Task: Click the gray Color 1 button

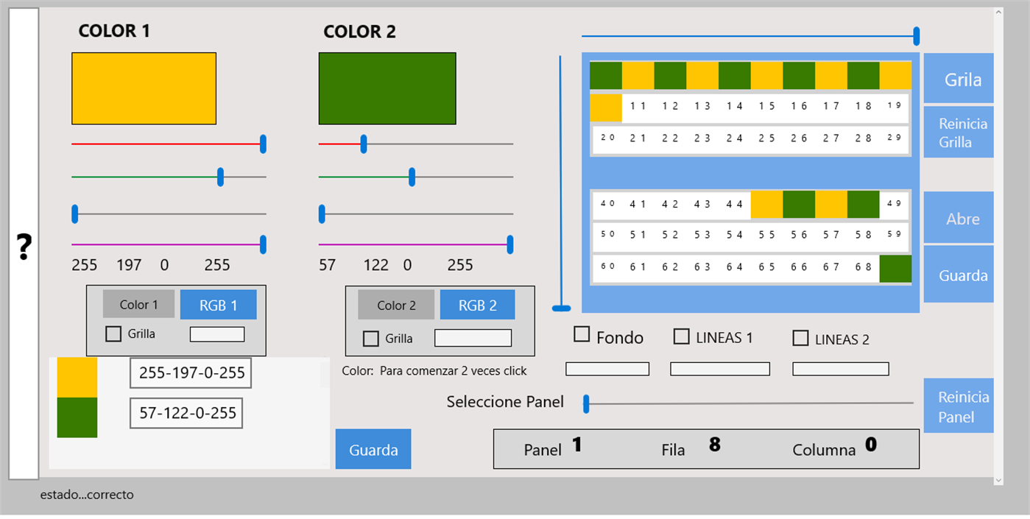Action: coord(138,305)
